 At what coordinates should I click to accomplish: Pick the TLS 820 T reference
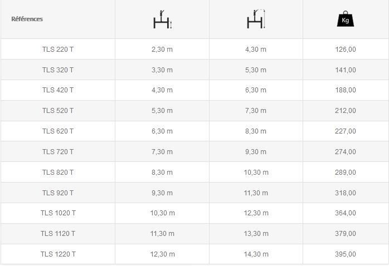click(58, 173)
